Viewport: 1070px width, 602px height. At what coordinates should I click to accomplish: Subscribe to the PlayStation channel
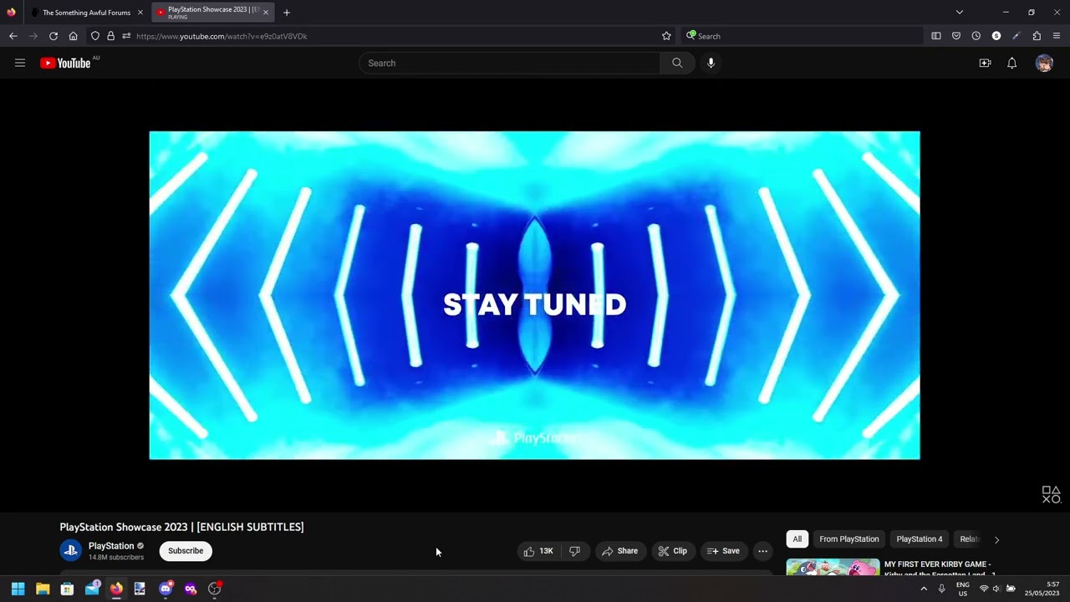click(x=186, y=551)
